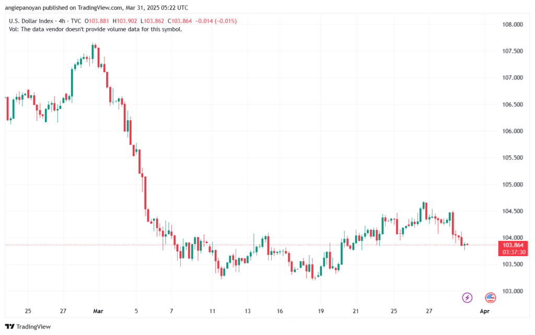Click date 11 on the time axis

213,311
